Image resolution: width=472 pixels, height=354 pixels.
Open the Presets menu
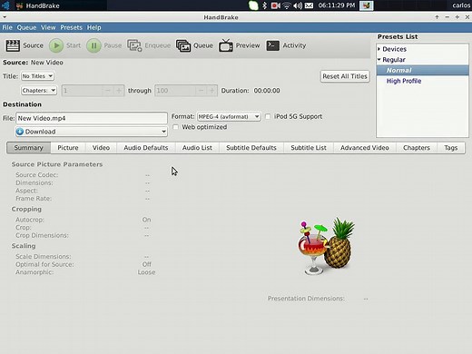71,27
